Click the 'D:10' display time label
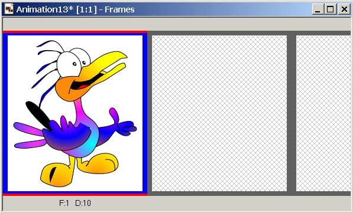The width and height of the screenshot is (353, 213). tap(83, 203)
